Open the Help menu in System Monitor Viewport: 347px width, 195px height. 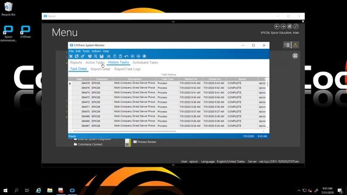pyautogui.click(x=106, y=51)
